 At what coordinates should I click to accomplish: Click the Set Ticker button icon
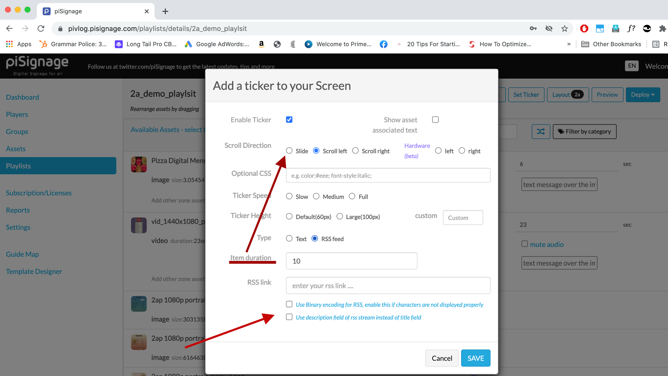[x=526, y=95]
